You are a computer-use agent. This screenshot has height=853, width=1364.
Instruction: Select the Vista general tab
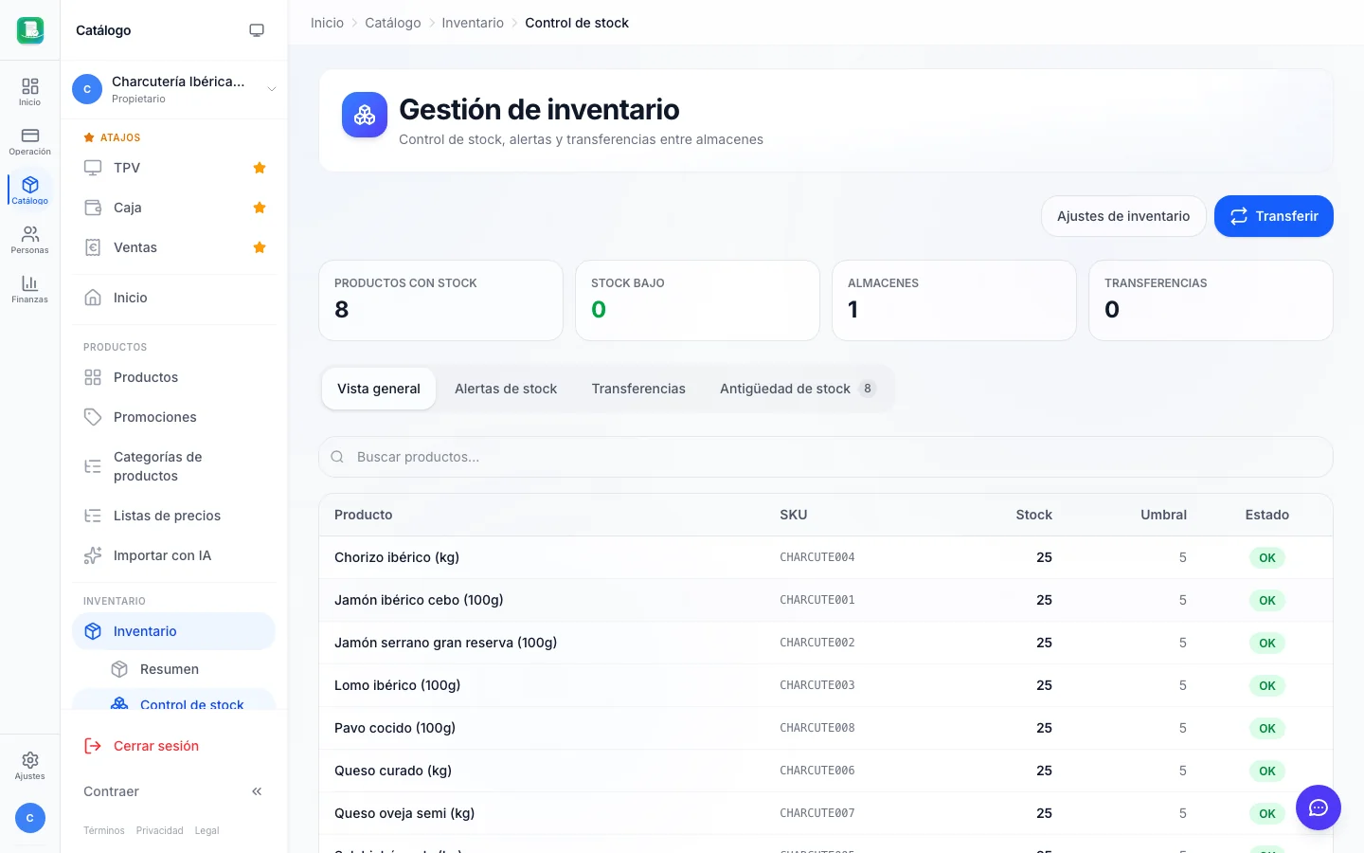[x=379, y=389]
